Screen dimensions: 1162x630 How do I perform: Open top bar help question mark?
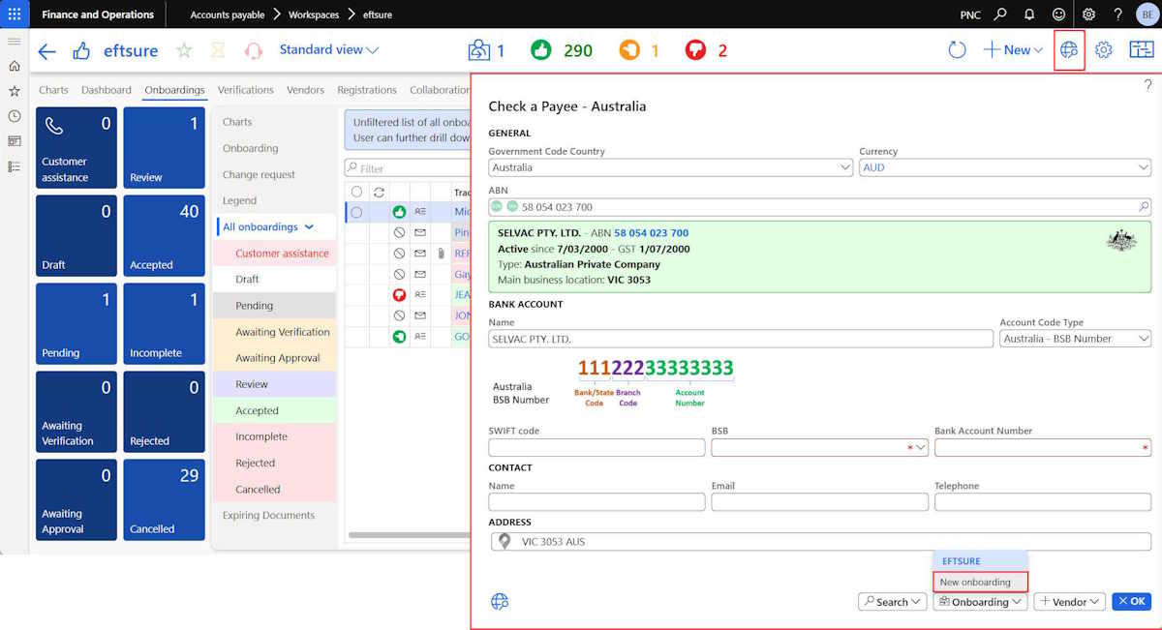click(1117, 15)
